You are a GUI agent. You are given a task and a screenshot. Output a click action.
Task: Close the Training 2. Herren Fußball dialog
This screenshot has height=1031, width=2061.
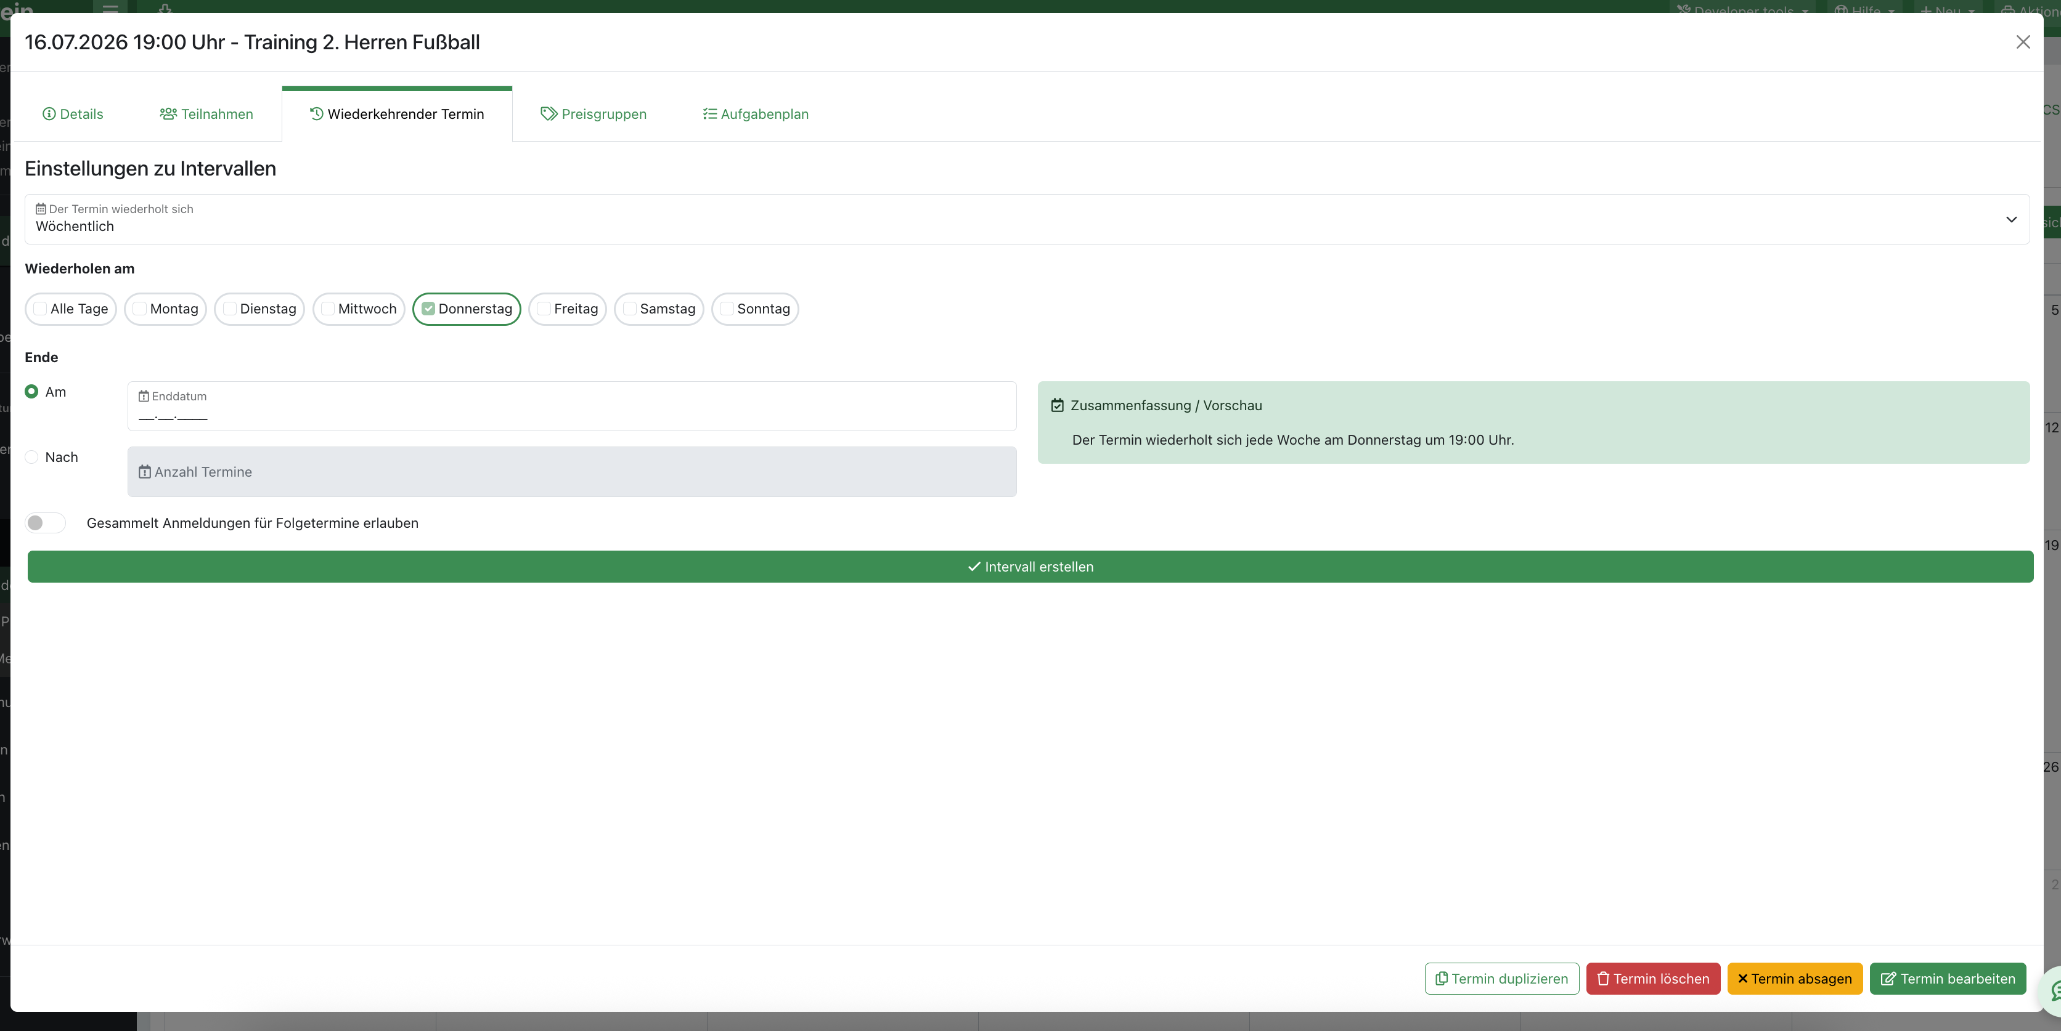pyautogui.click(x=2023, y=42)
